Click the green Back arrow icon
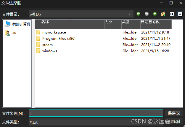Screen dimensions: 185x127 point(138,14)
